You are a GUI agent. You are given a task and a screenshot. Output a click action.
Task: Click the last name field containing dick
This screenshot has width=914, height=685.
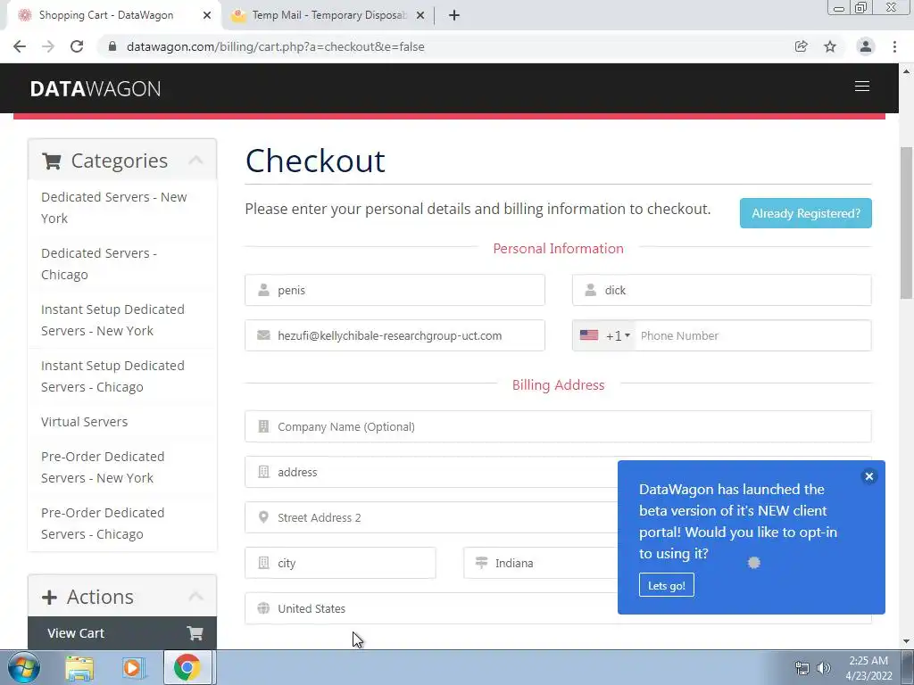tap(721, 290)
